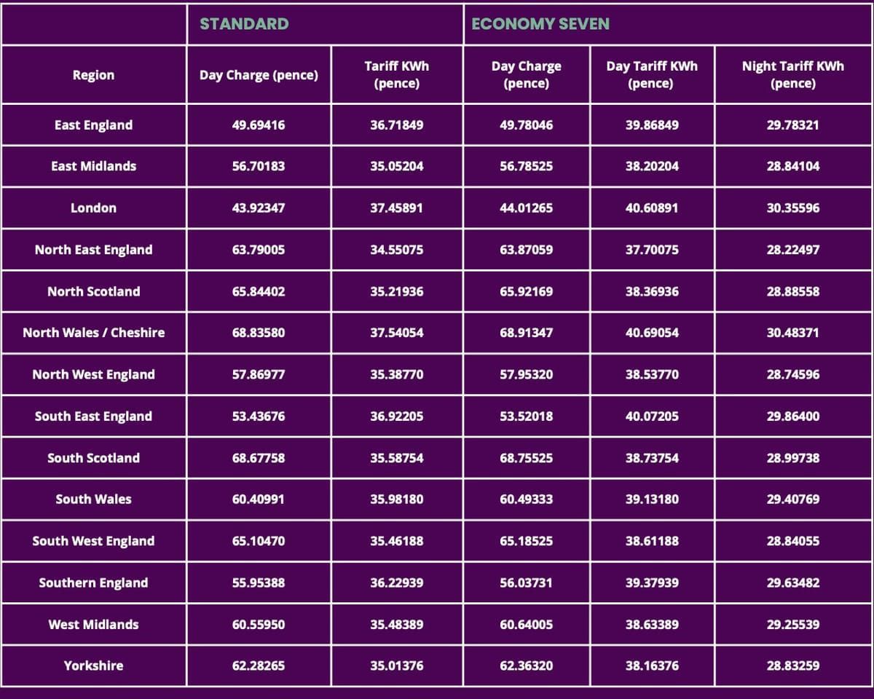Select the Region column header
The image size is (874, 699).
(93, 75)
